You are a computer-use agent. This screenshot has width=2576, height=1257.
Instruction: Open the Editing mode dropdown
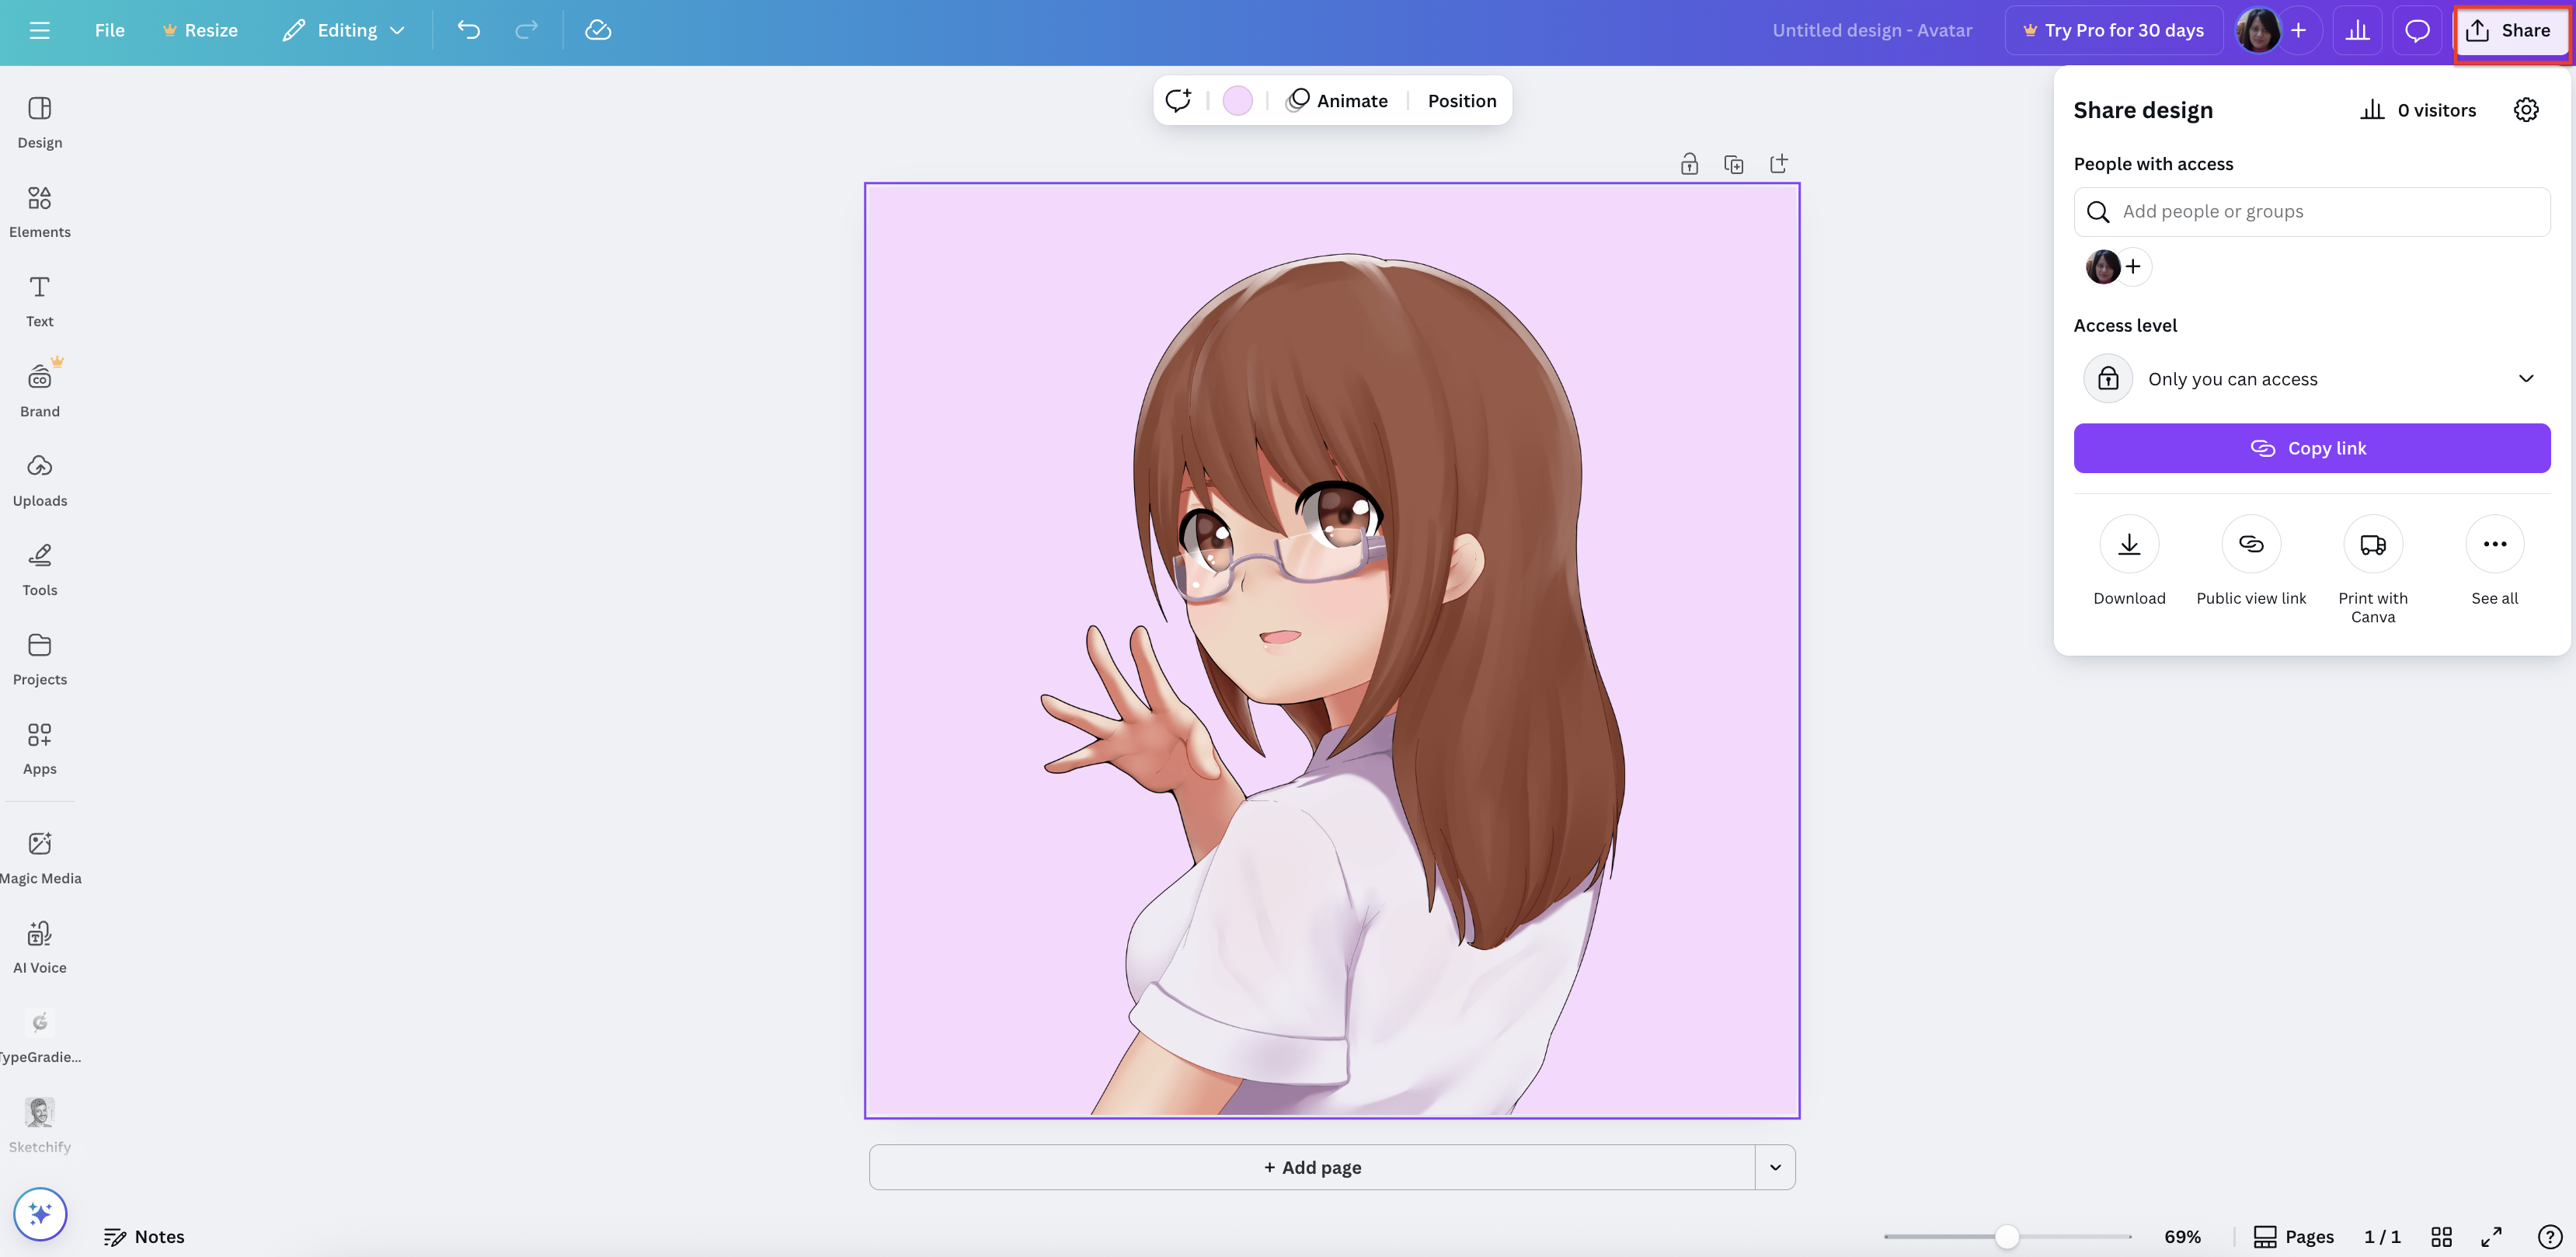click(344, 30)
